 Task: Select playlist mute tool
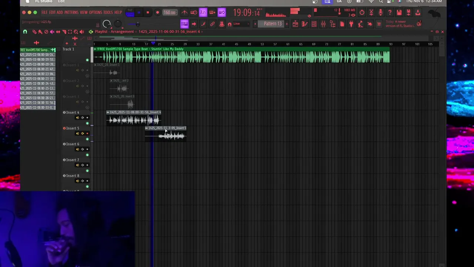point(52,32)
